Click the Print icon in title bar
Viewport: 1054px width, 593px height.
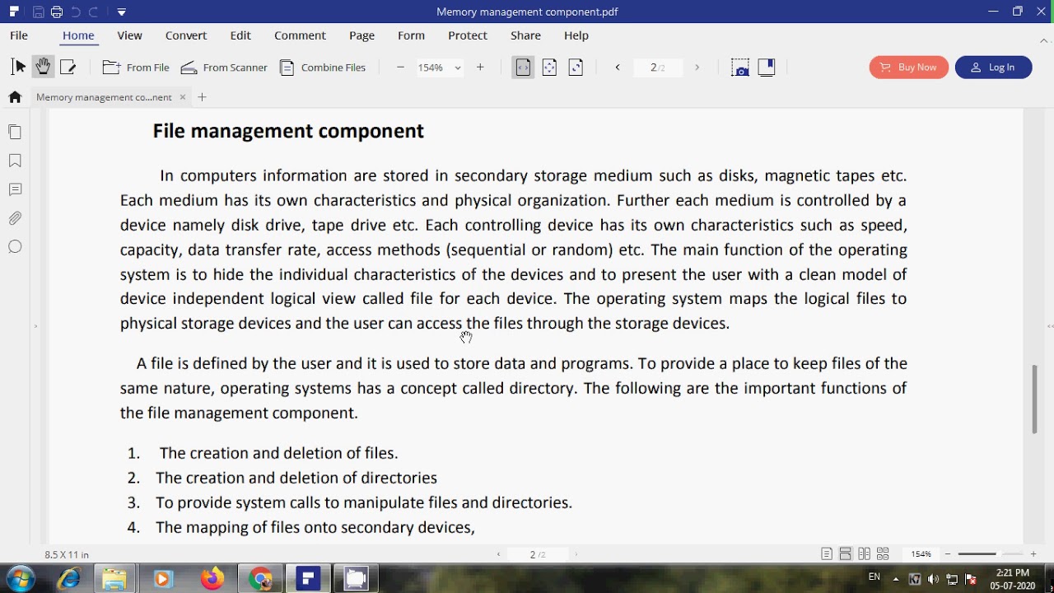(56, 12)
